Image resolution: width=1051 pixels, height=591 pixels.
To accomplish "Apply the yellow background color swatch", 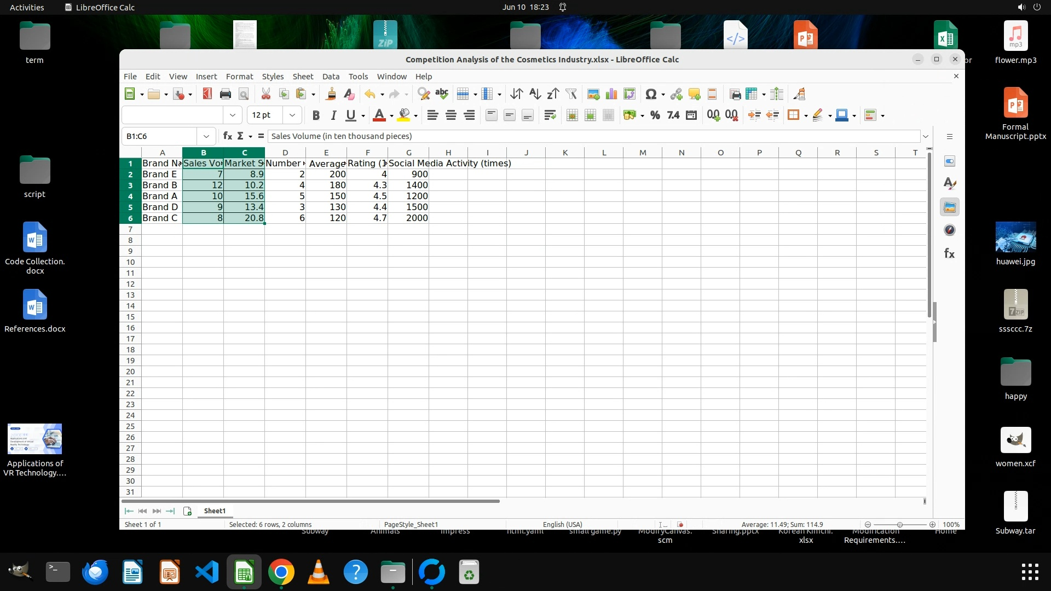I will 404,115.
